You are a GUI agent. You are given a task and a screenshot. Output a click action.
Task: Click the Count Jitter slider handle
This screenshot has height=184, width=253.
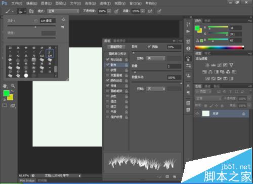(x=181, y=84)
